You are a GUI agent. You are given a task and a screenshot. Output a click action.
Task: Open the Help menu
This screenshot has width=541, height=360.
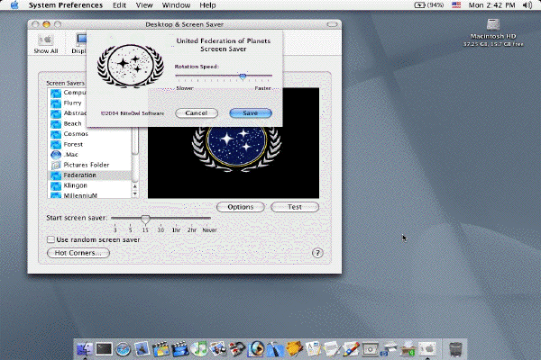(207, 5)
